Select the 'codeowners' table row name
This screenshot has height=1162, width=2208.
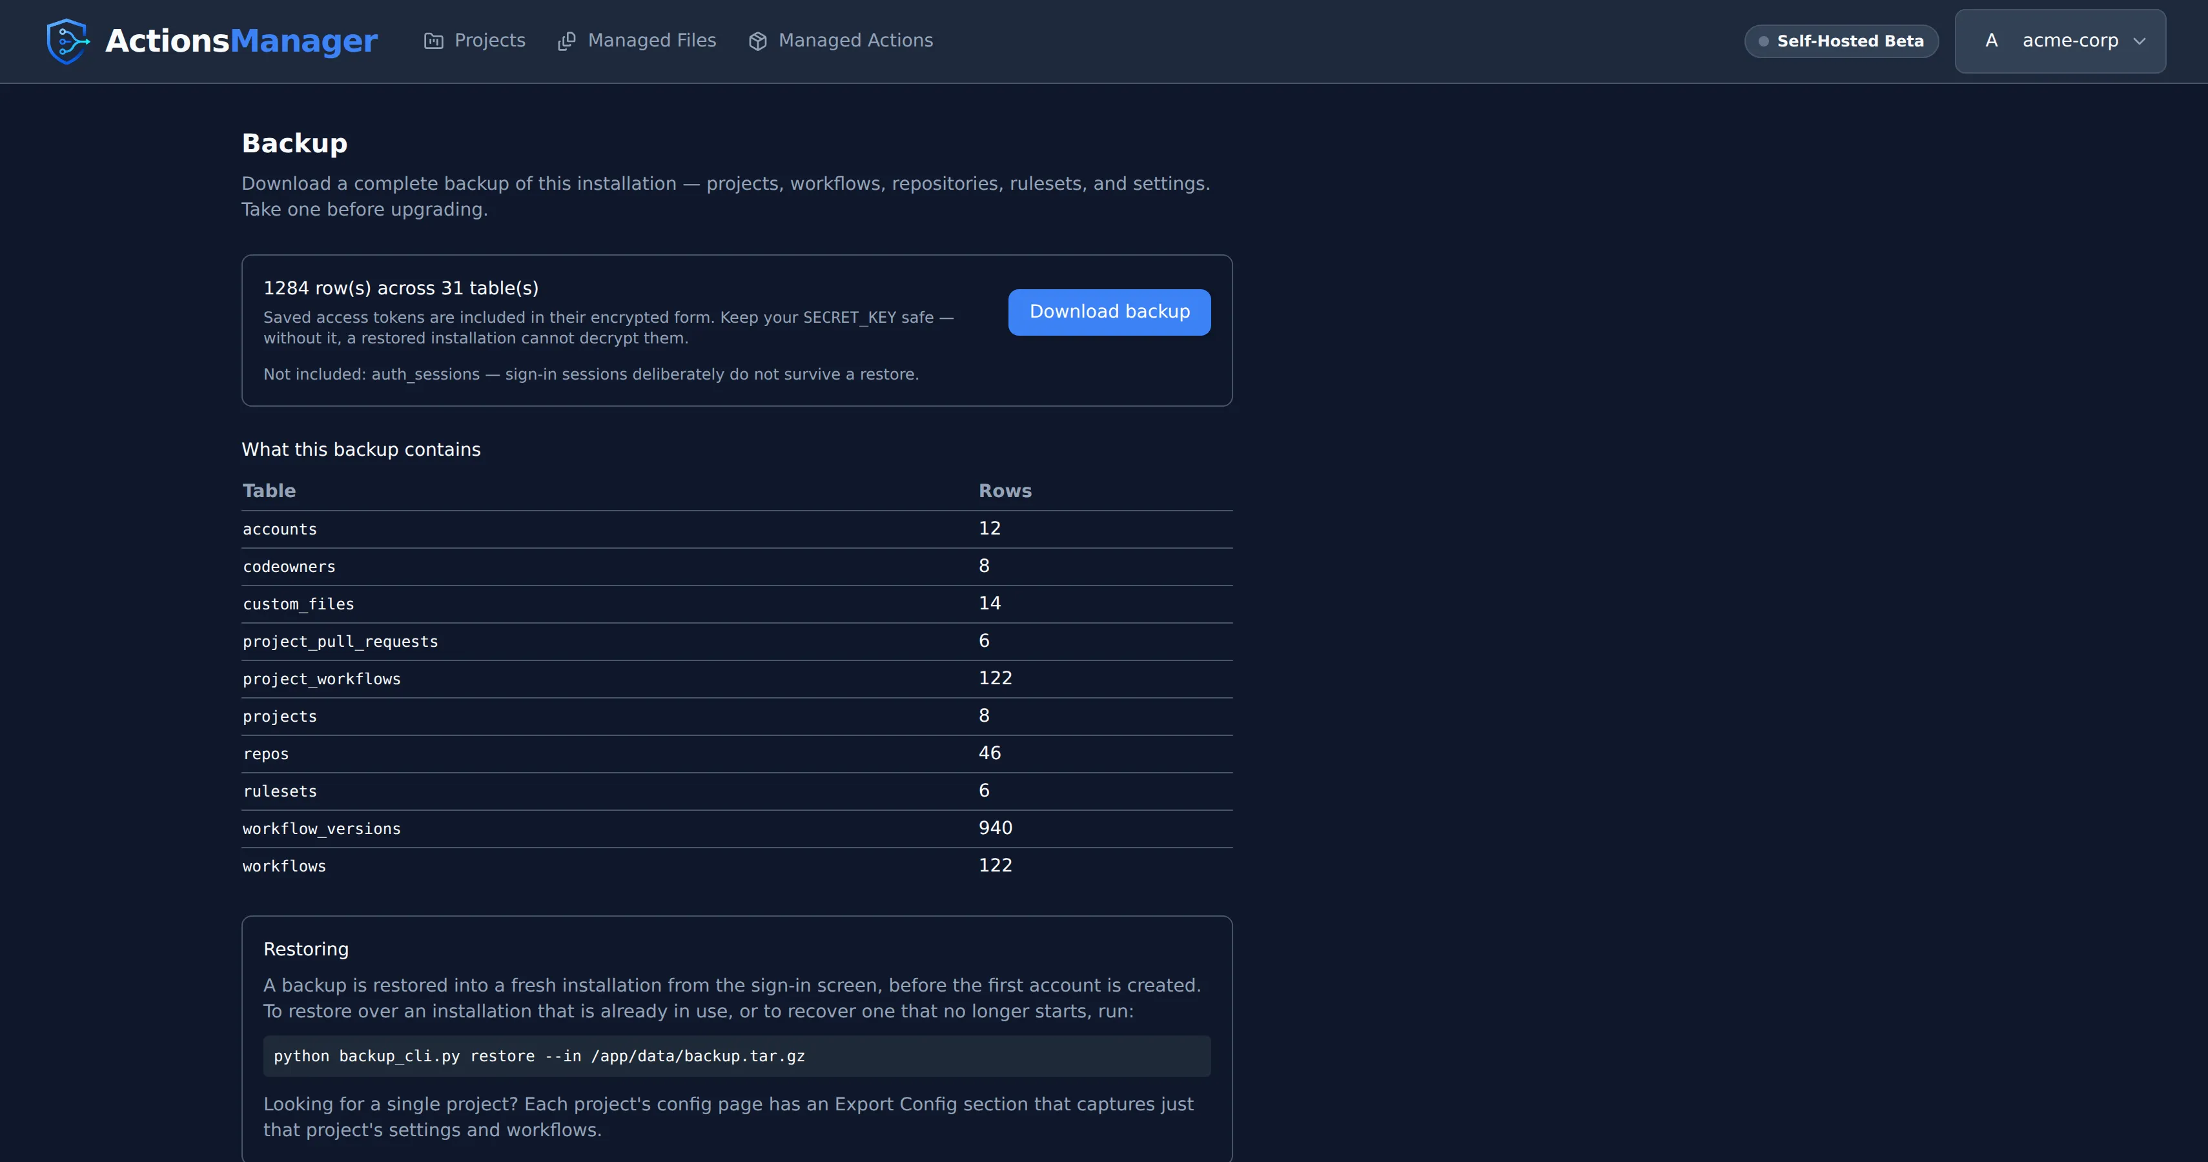(289, 567)
